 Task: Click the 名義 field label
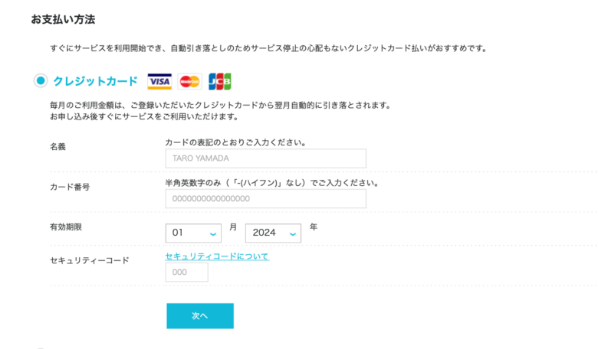[58, 147]
